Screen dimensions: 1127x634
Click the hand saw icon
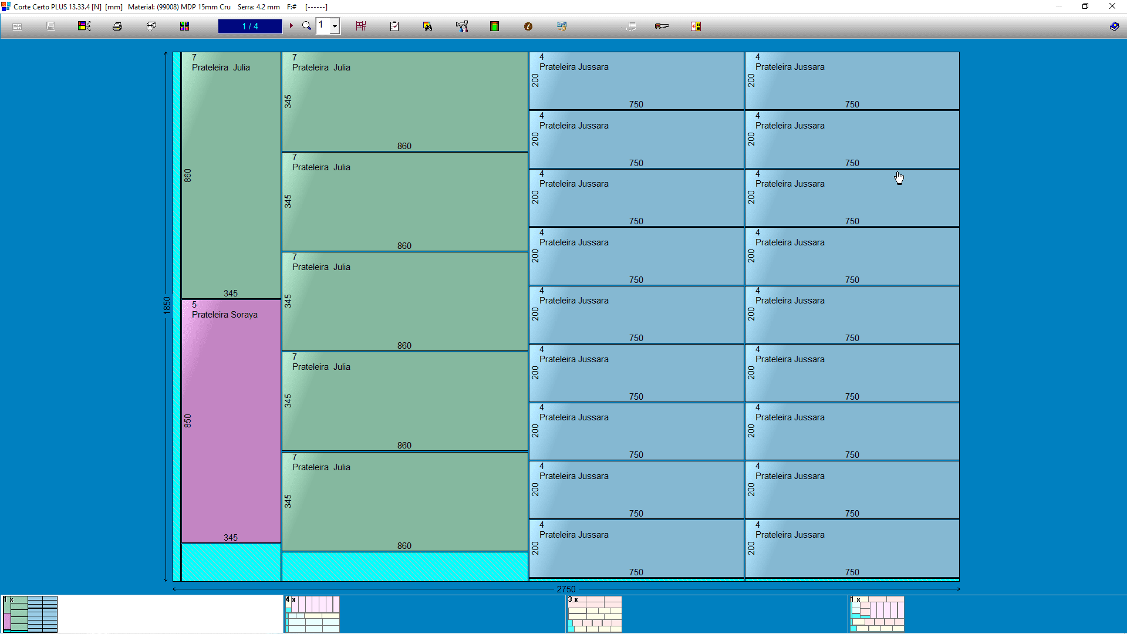click(x=662, y=26)
